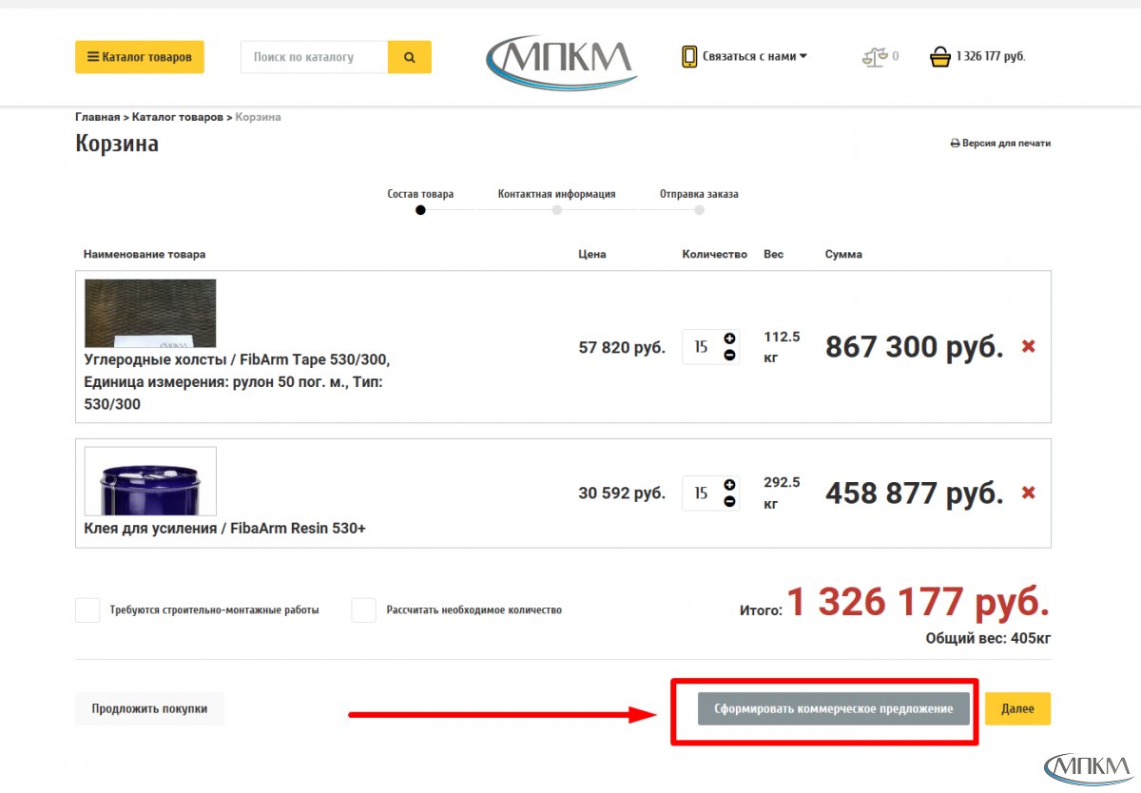Viewport: 1141px width, 793px height.
Task: Click header cart total 1 326 177 руб.
Action: coord(991,57)
